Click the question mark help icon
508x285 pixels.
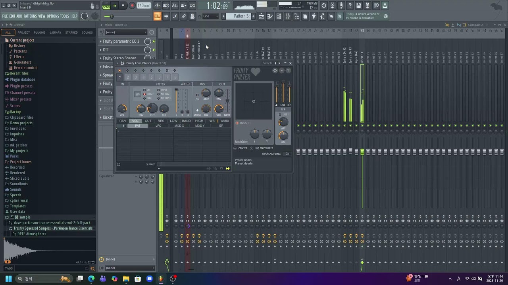click(350, 6)
